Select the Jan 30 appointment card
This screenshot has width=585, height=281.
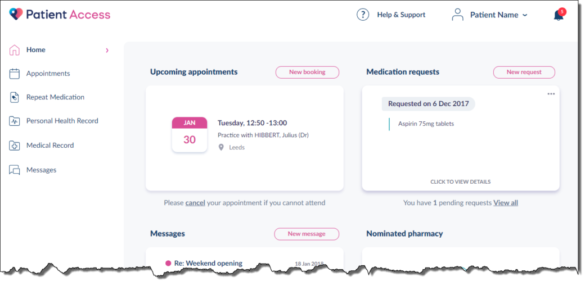tap(244, 138)
